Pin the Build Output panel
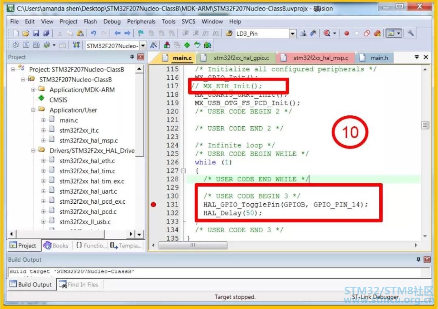 coord(418,259)
